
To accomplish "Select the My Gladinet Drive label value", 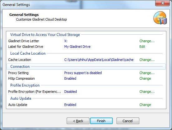I will click(x=77, y=47).
